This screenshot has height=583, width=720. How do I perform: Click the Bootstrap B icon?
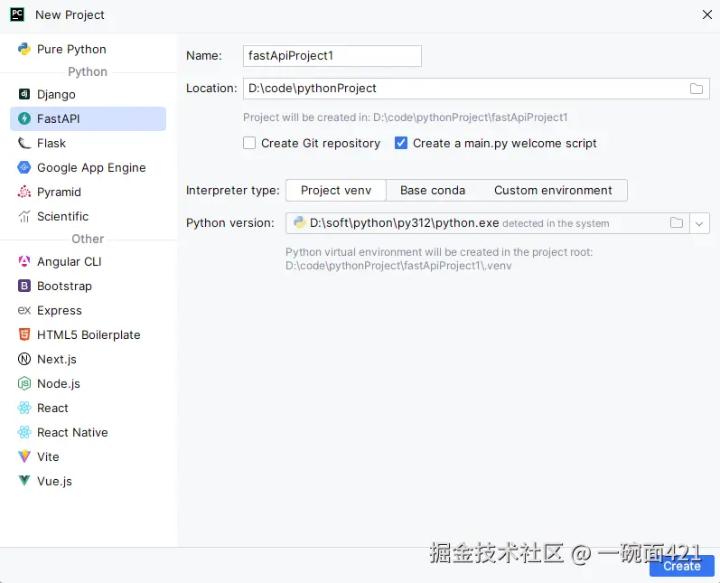[23, 286]
